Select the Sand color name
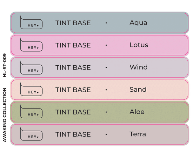 (x=138, y=90)
